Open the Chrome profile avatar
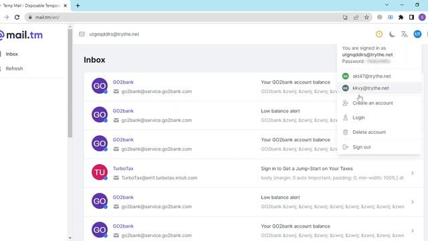The image size is (428, 241). [422, 17]
